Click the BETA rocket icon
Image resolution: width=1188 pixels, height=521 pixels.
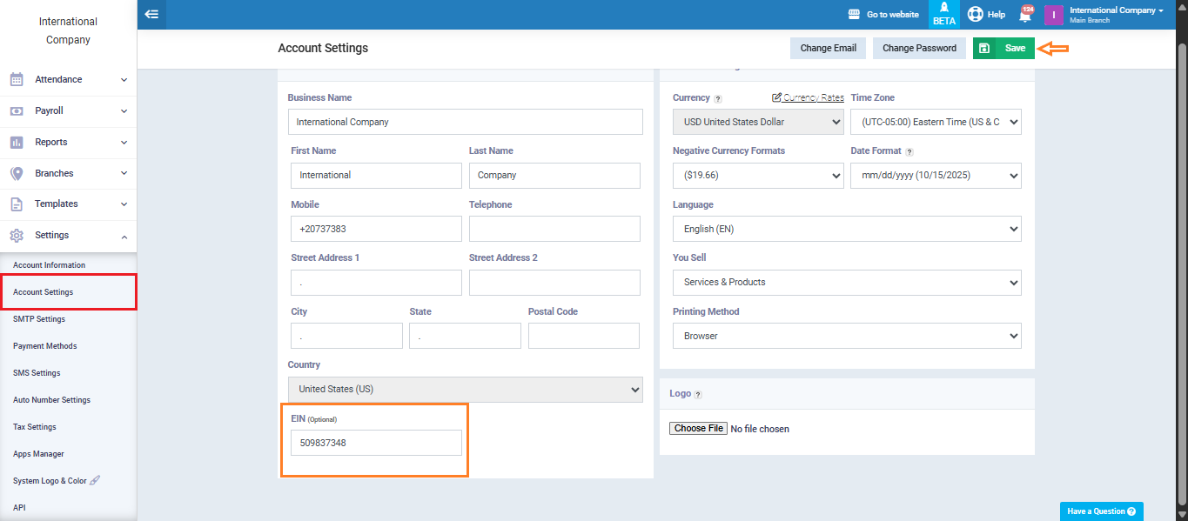944,8
